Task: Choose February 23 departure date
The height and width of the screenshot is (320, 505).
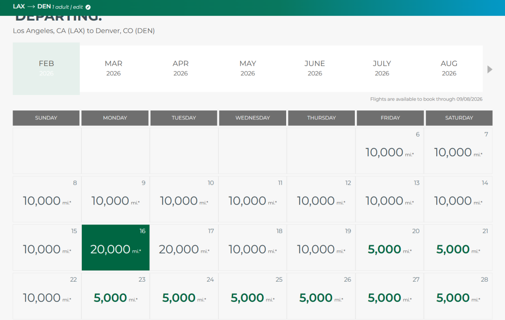Action: tap(115, 296)
